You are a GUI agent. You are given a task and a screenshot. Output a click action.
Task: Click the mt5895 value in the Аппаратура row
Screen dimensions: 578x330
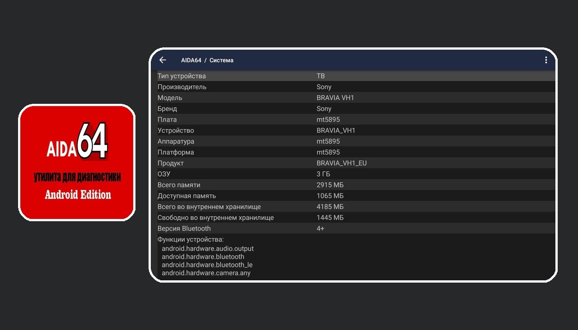328,141
